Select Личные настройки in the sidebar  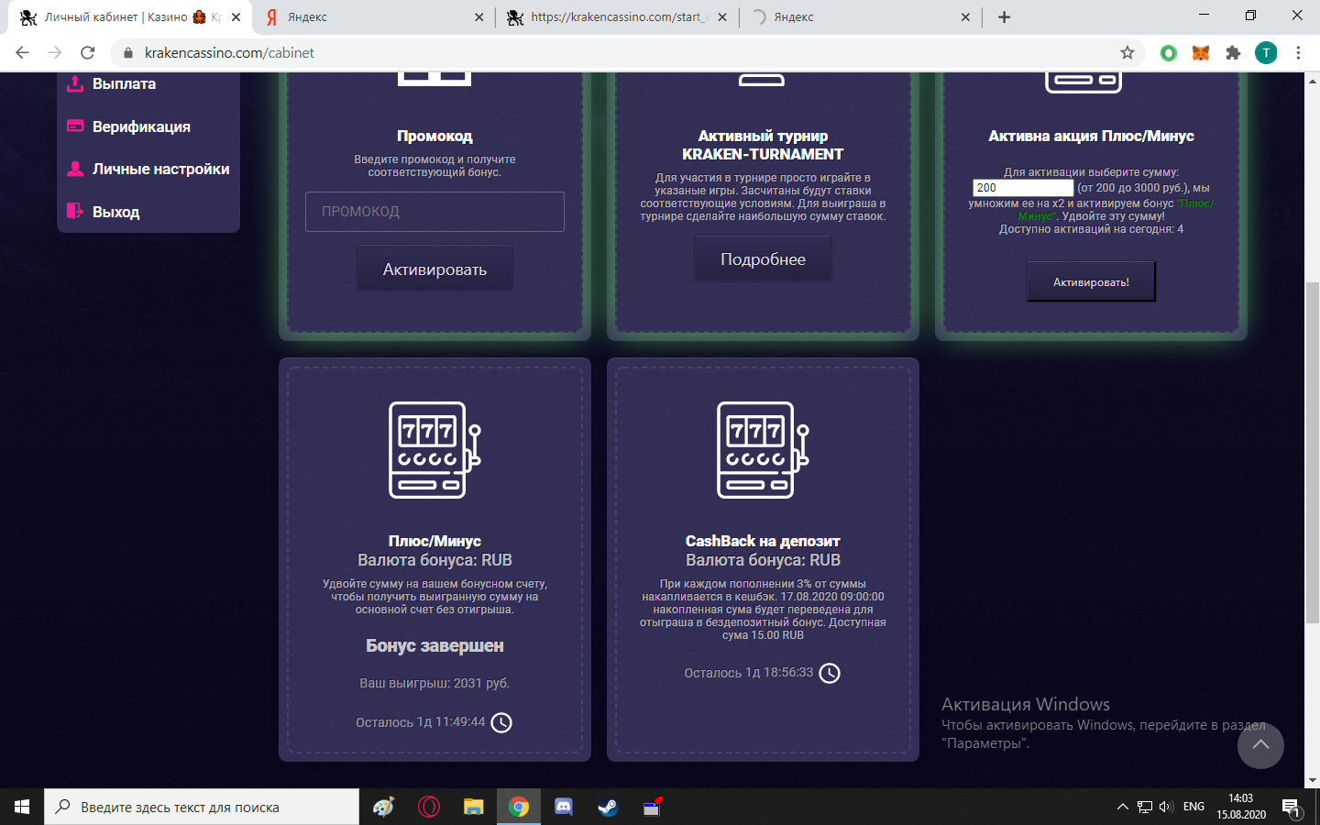pyautogui.click(x=160, y=170)
